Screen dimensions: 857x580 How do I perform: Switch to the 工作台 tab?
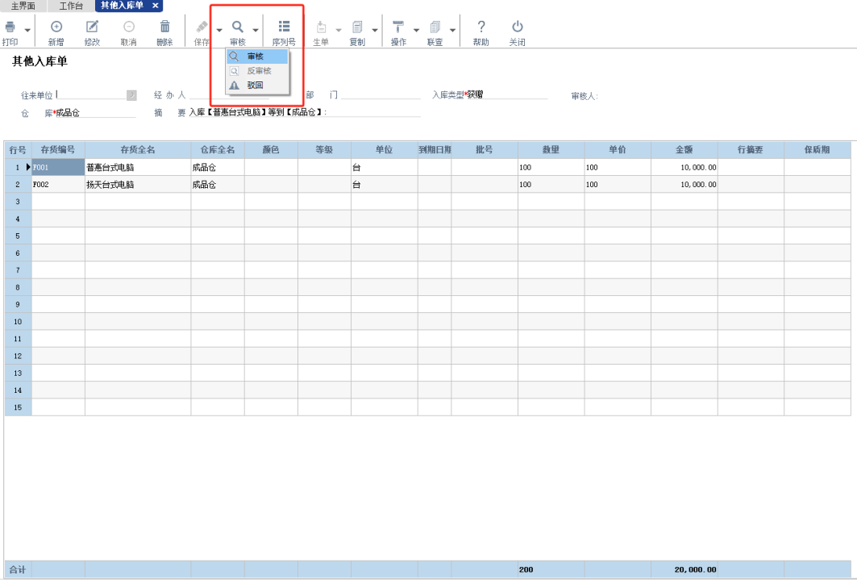[x=71, y=6]
